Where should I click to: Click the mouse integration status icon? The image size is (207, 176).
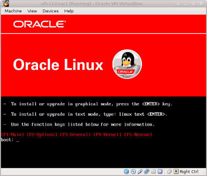pyautogui.click(x=160, y=171)
